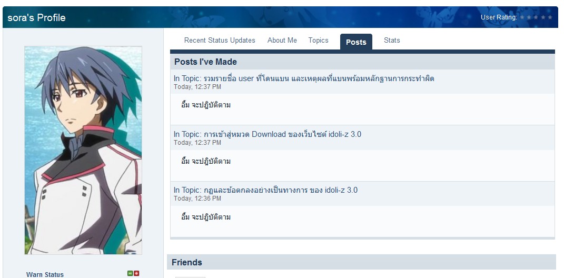Open topic about official rules of idoli-z 3.0
Screen dimensions: 564x278
pyautogui.click(x=281, y=190)
